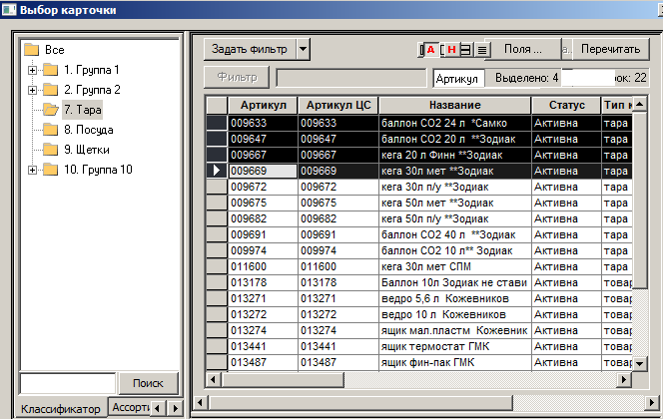The width and height of the screenshot is (663, 419).
Task: Click the filter text field beside Фильтр
Action: click(x=350, y=78)
